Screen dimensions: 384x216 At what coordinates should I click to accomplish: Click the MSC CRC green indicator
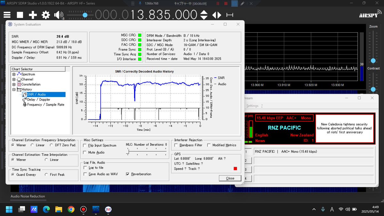[140, 35]
